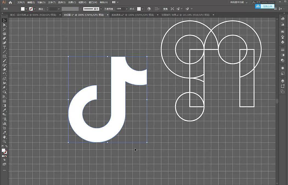The width and height of the screenshot is (288, 185).
Task: Click the 变换 transform button
Action: coord(165,9)
